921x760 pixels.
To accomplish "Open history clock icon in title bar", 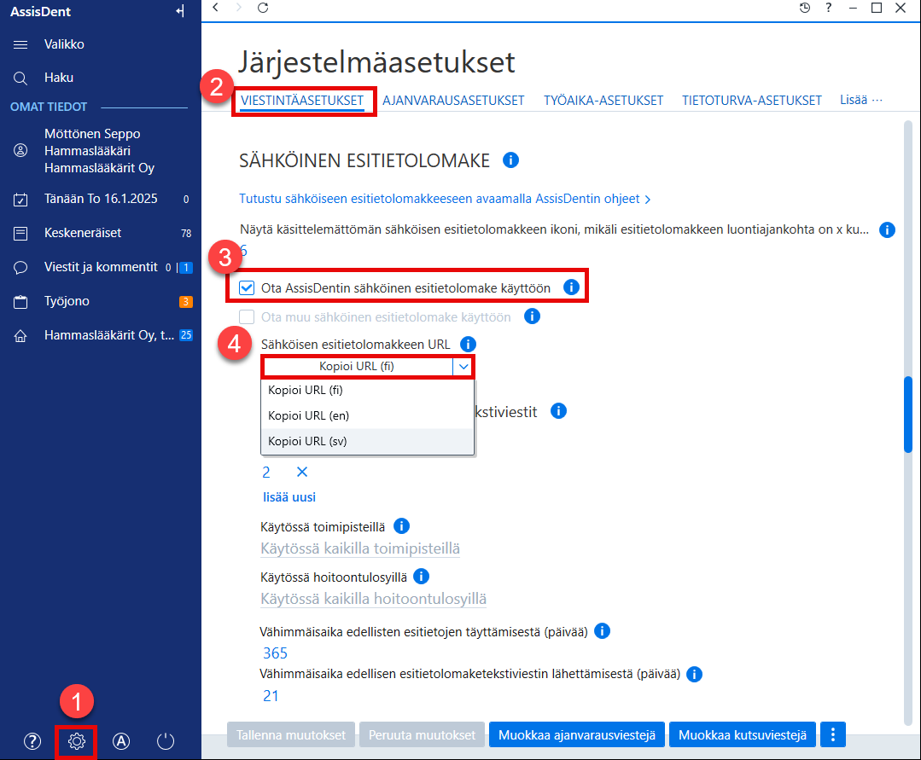I will 805,8.
